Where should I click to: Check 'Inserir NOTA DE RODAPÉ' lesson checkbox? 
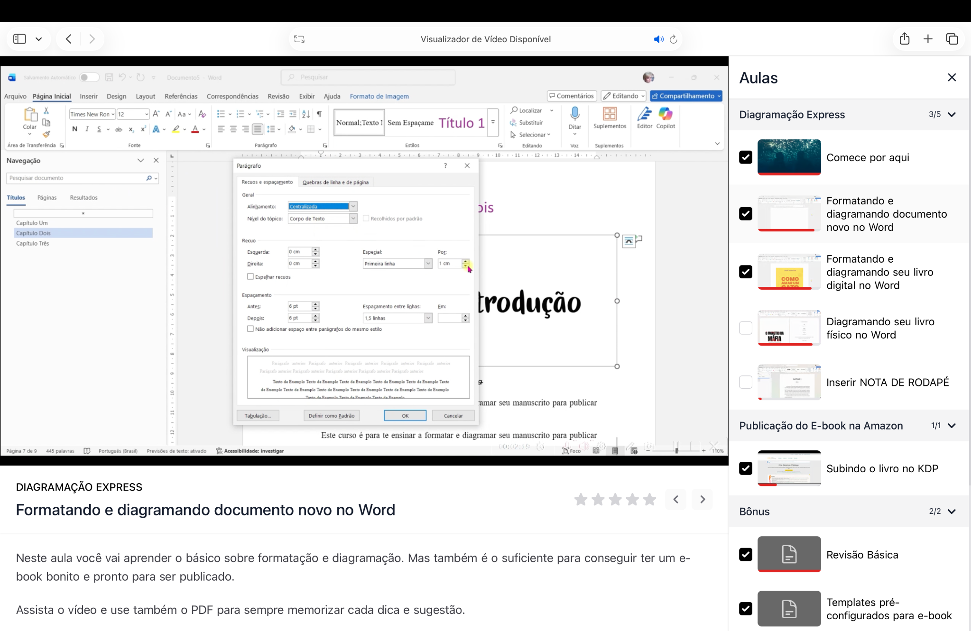coord(746,382)
